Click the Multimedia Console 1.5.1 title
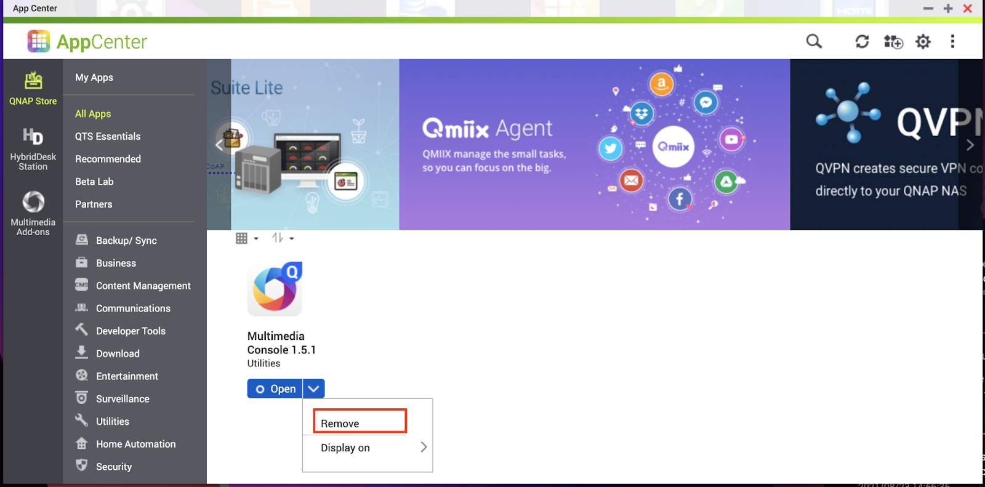The width and height of the screenshot is (985, 487). 281,343
